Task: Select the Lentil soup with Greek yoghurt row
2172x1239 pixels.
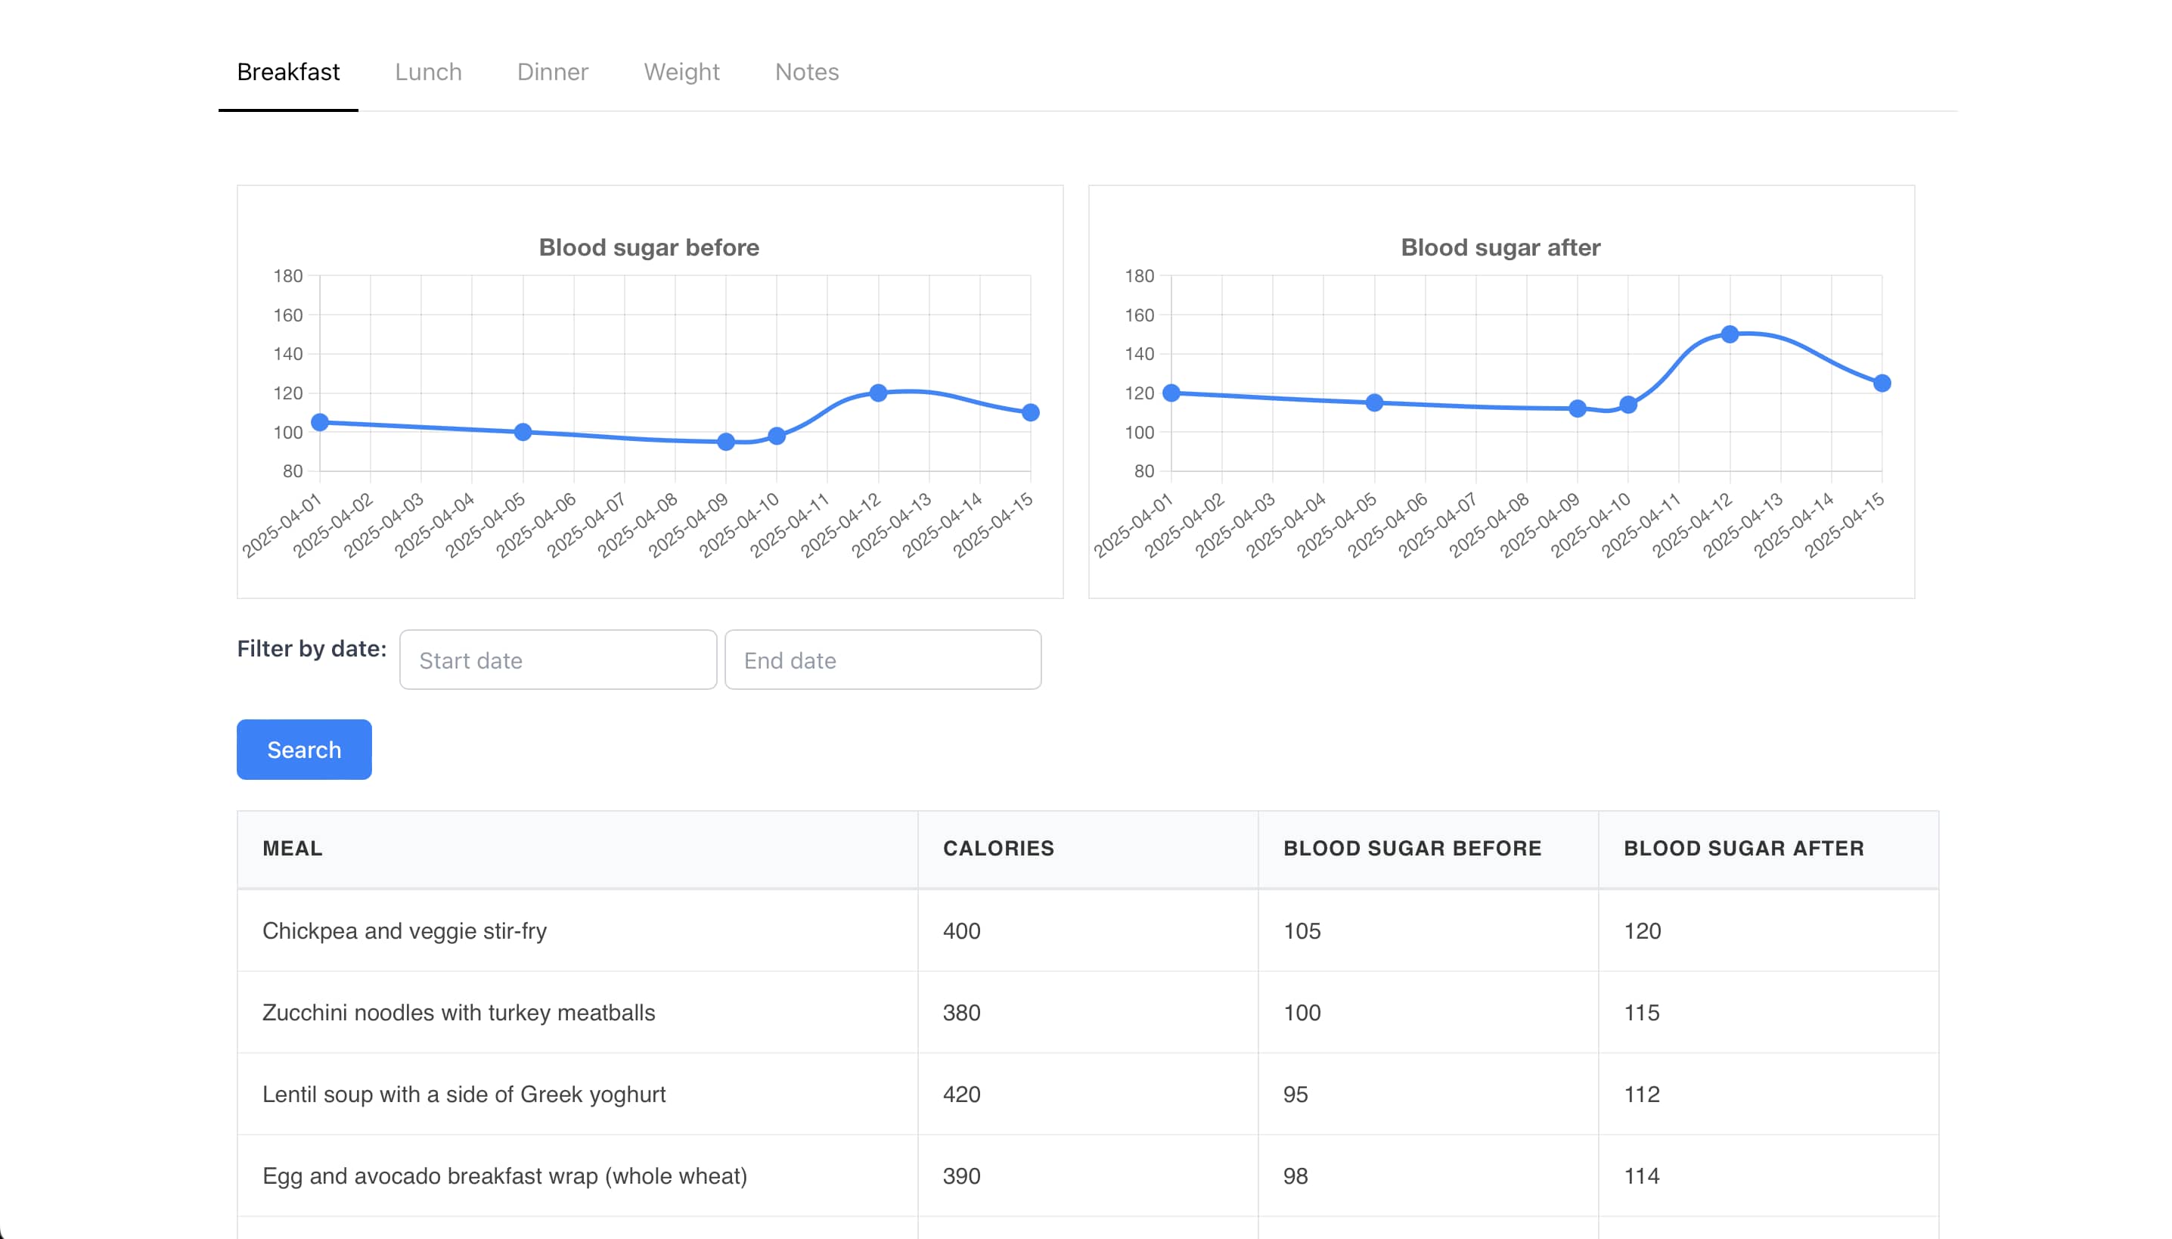Action: [464, 1095]
